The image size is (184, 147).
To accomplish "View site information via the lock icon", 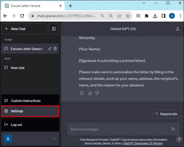I will click(33, 16).
